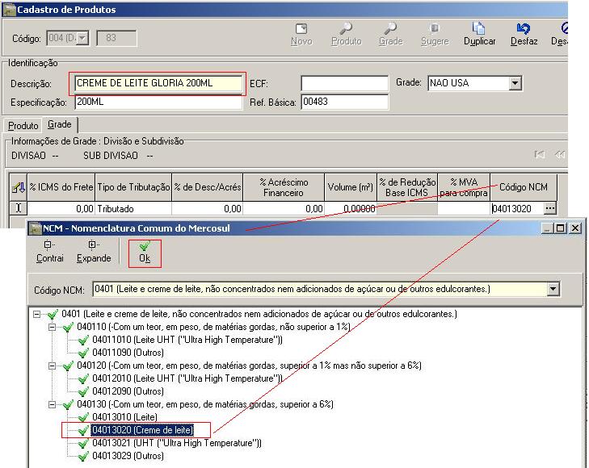This screenshot has width=589, height=468.
Task: Toggle checkmark for 04012010 Leite UHT
Action: click(x=83, y=378)
